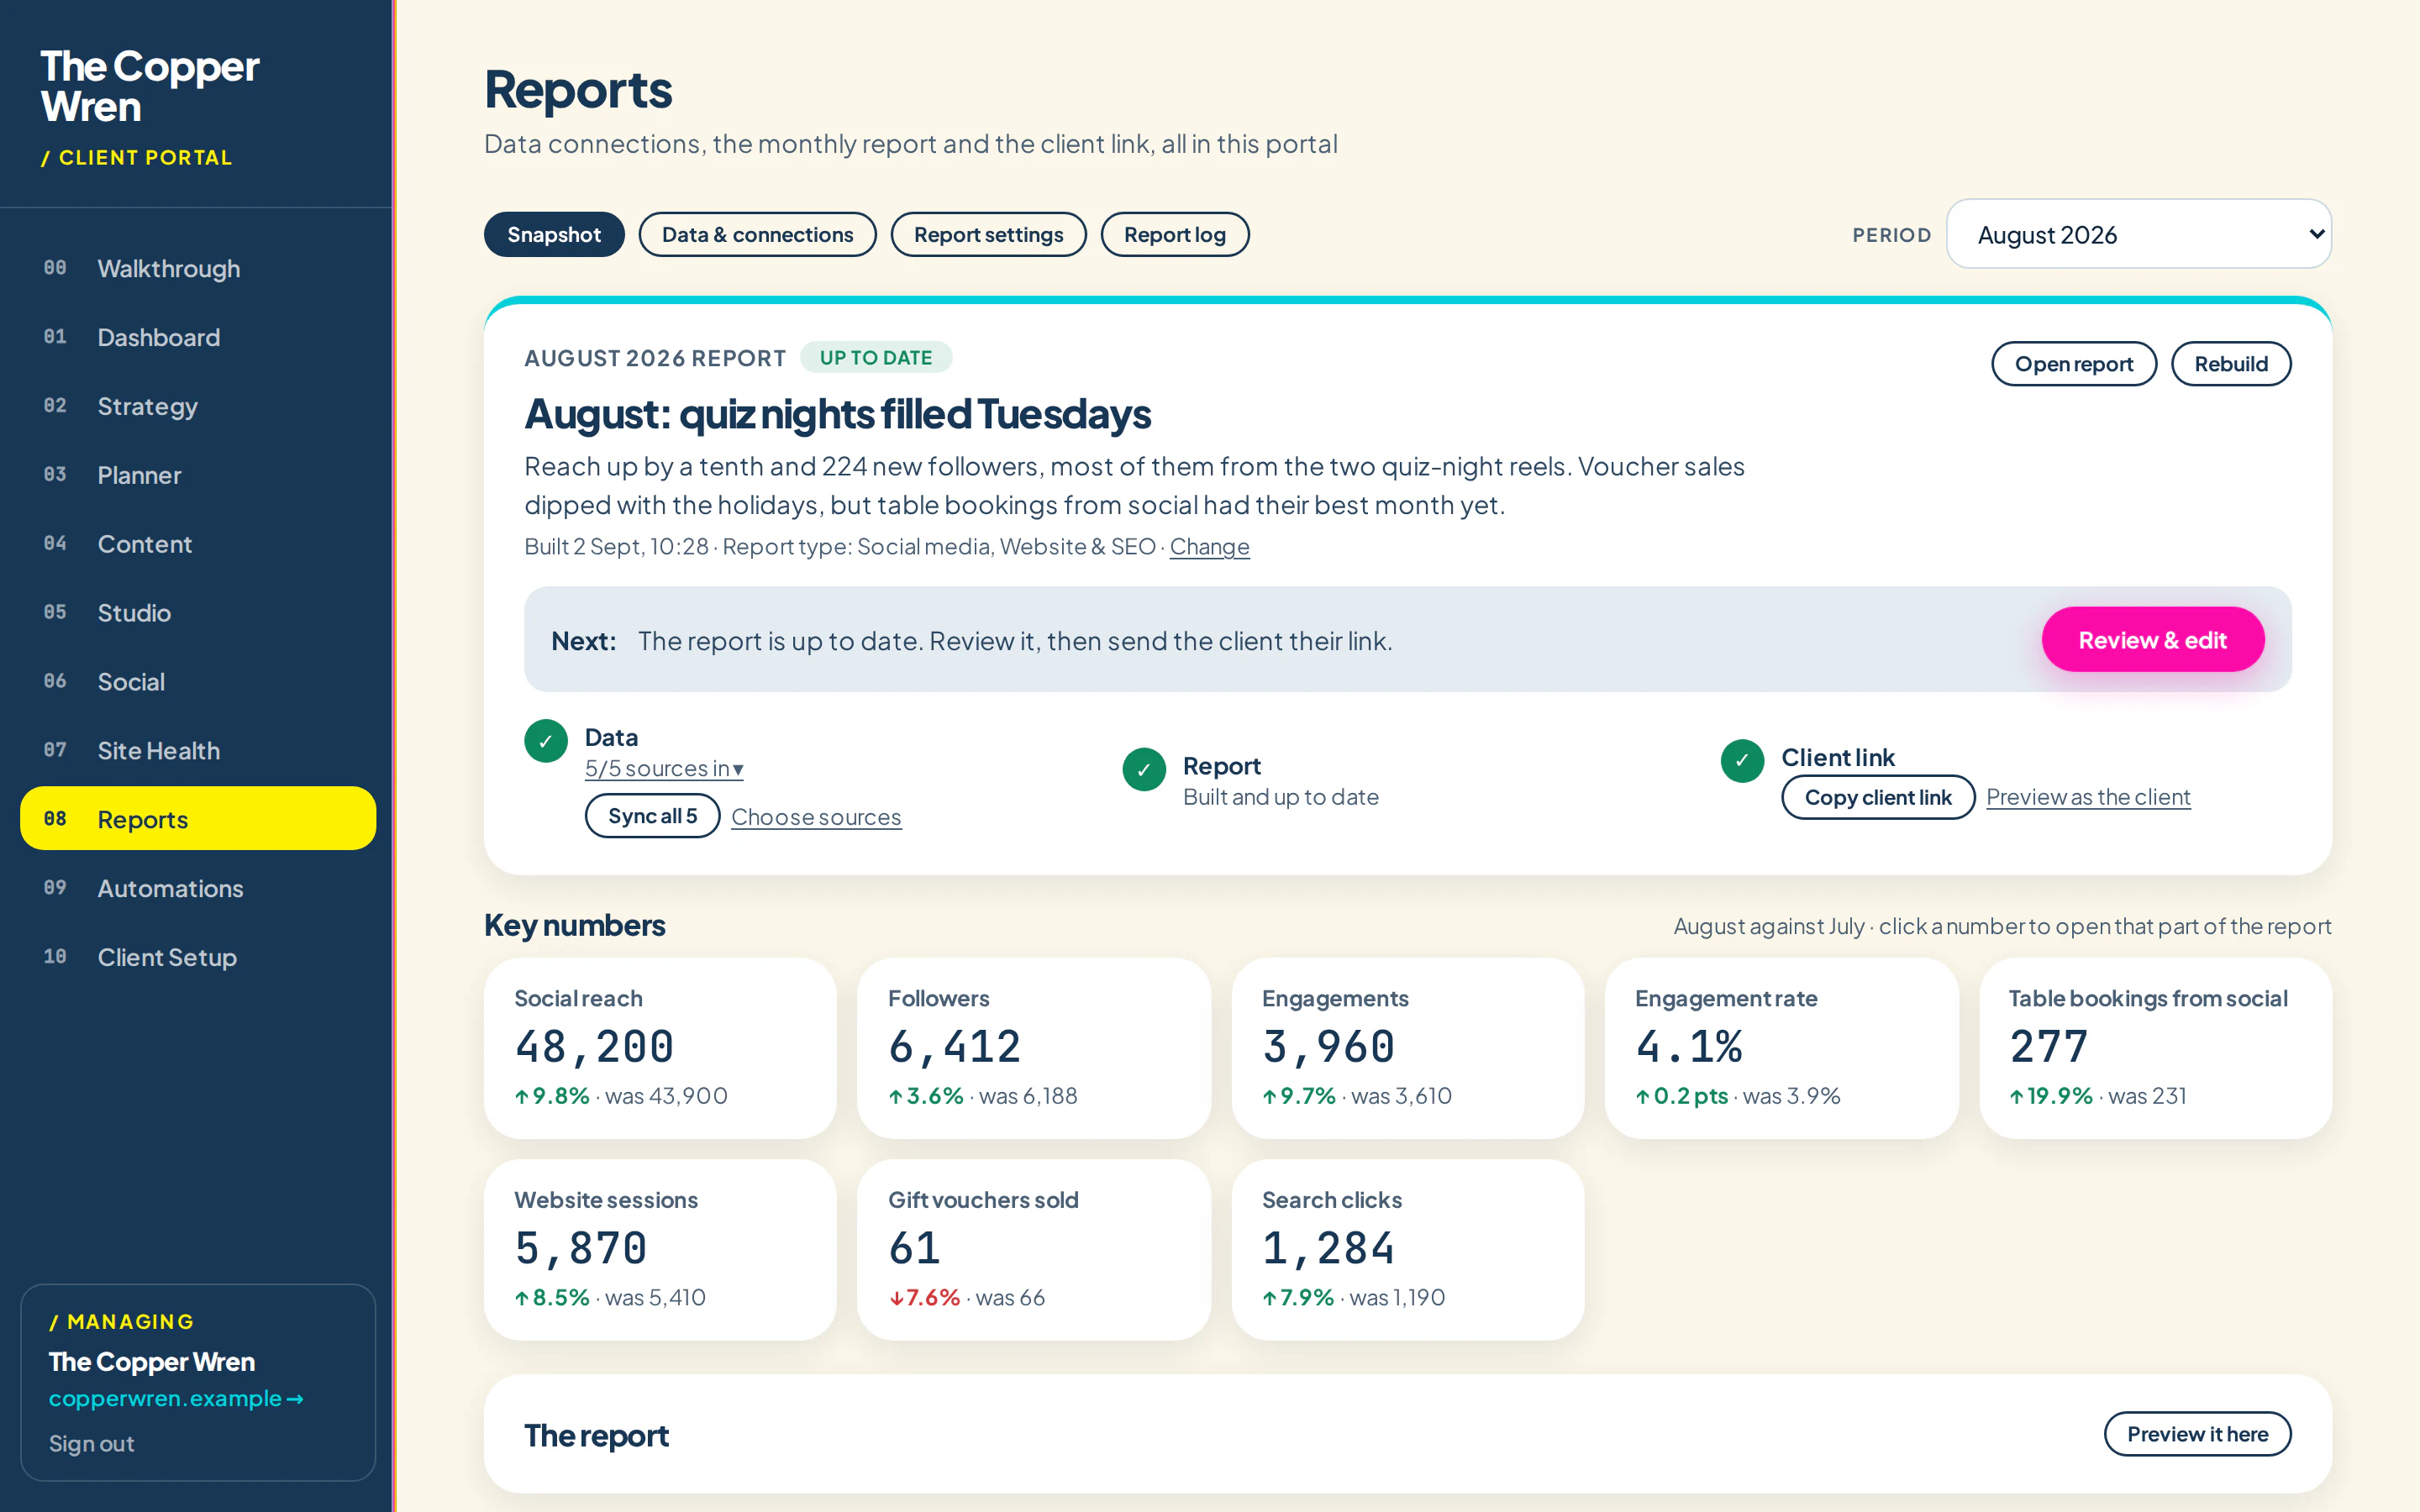Open the copperwren.example site link

click(176, 1398)
